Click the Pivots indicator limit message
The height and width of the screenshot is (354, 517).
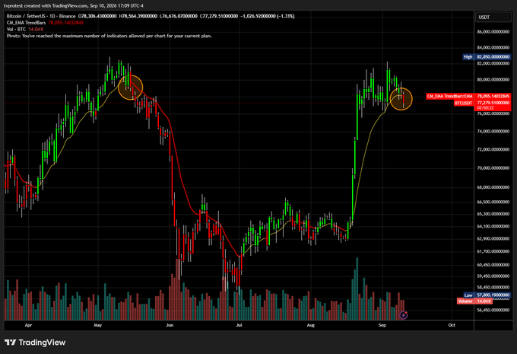[x=109, y=36]
